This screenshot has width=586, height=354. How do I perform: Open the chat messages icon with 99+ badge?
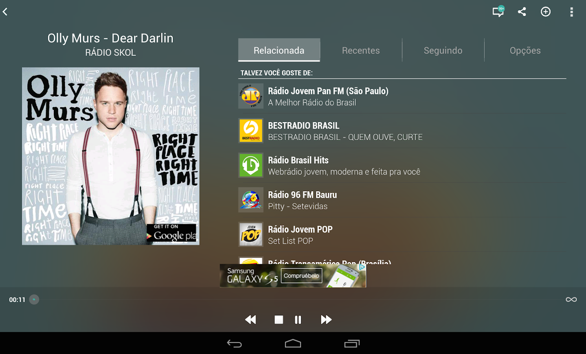pyautogui.click(x=498, y=11)
